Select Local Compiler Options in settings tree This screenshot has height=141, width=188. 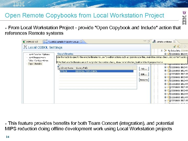[39, 54]
